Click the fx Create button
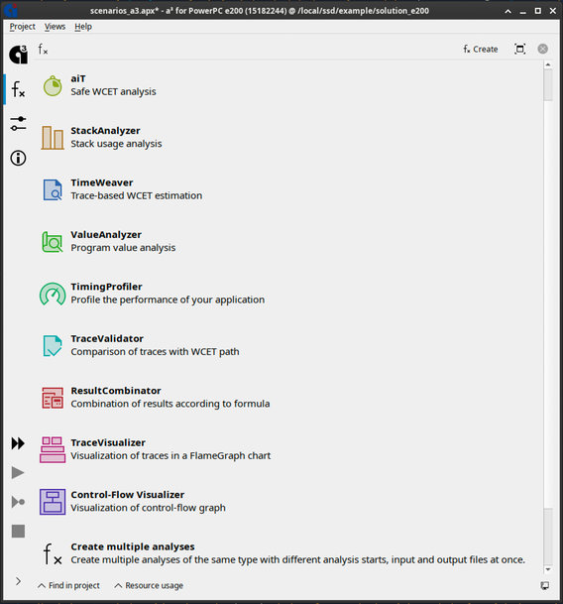The image size is (563, 604). pyautogui.click(x=480, y=49)
